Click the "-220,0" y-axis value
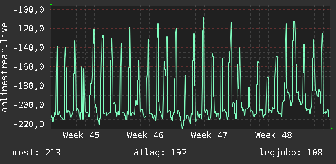Viewport: 336px width, 164px height. coord(29,124)
